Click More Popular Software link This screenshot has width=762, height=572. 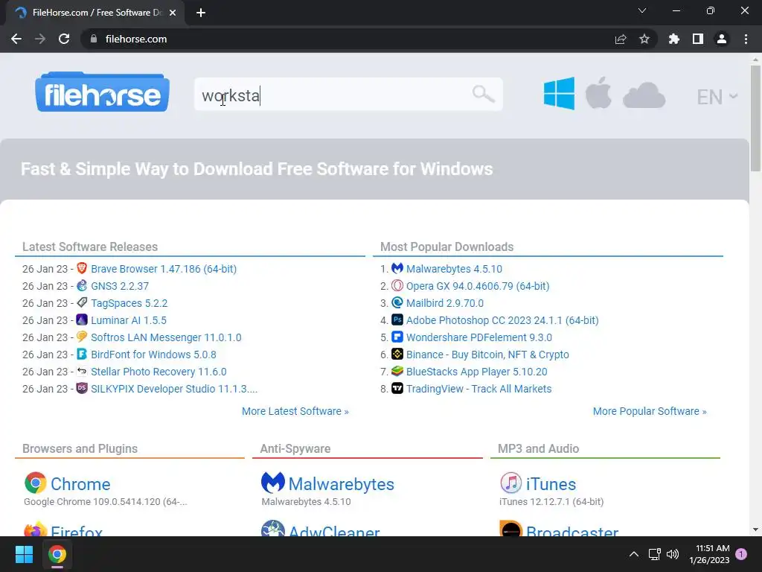pos(650,411)
